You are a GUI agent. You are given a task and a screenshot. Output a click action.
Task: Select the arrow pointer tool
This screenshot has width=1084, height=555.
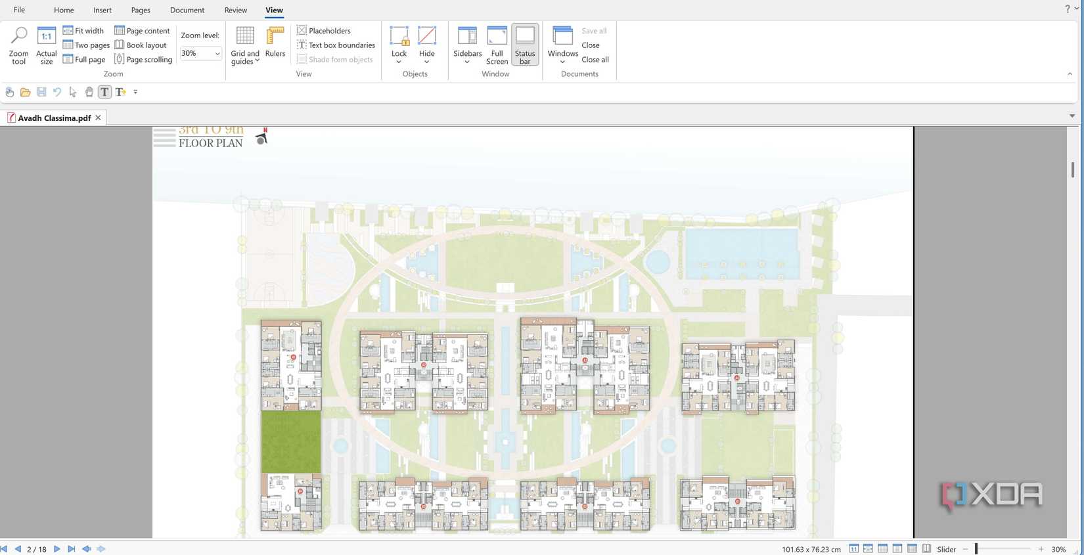[73, 92]
